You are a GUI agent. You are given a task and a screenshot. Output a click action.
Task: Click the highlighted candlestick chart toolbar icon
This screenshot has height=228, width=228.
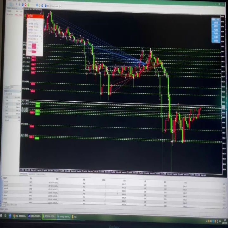coord(11,4)
